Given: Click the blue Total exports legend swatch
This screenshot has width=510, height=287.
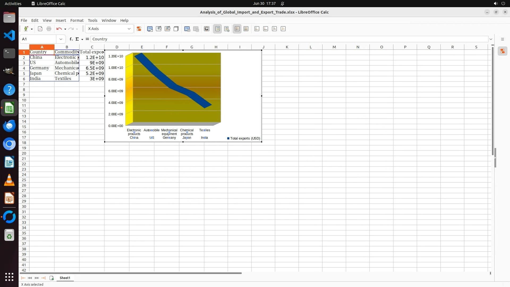Looking at the screenshot, I should click(228, 138).
